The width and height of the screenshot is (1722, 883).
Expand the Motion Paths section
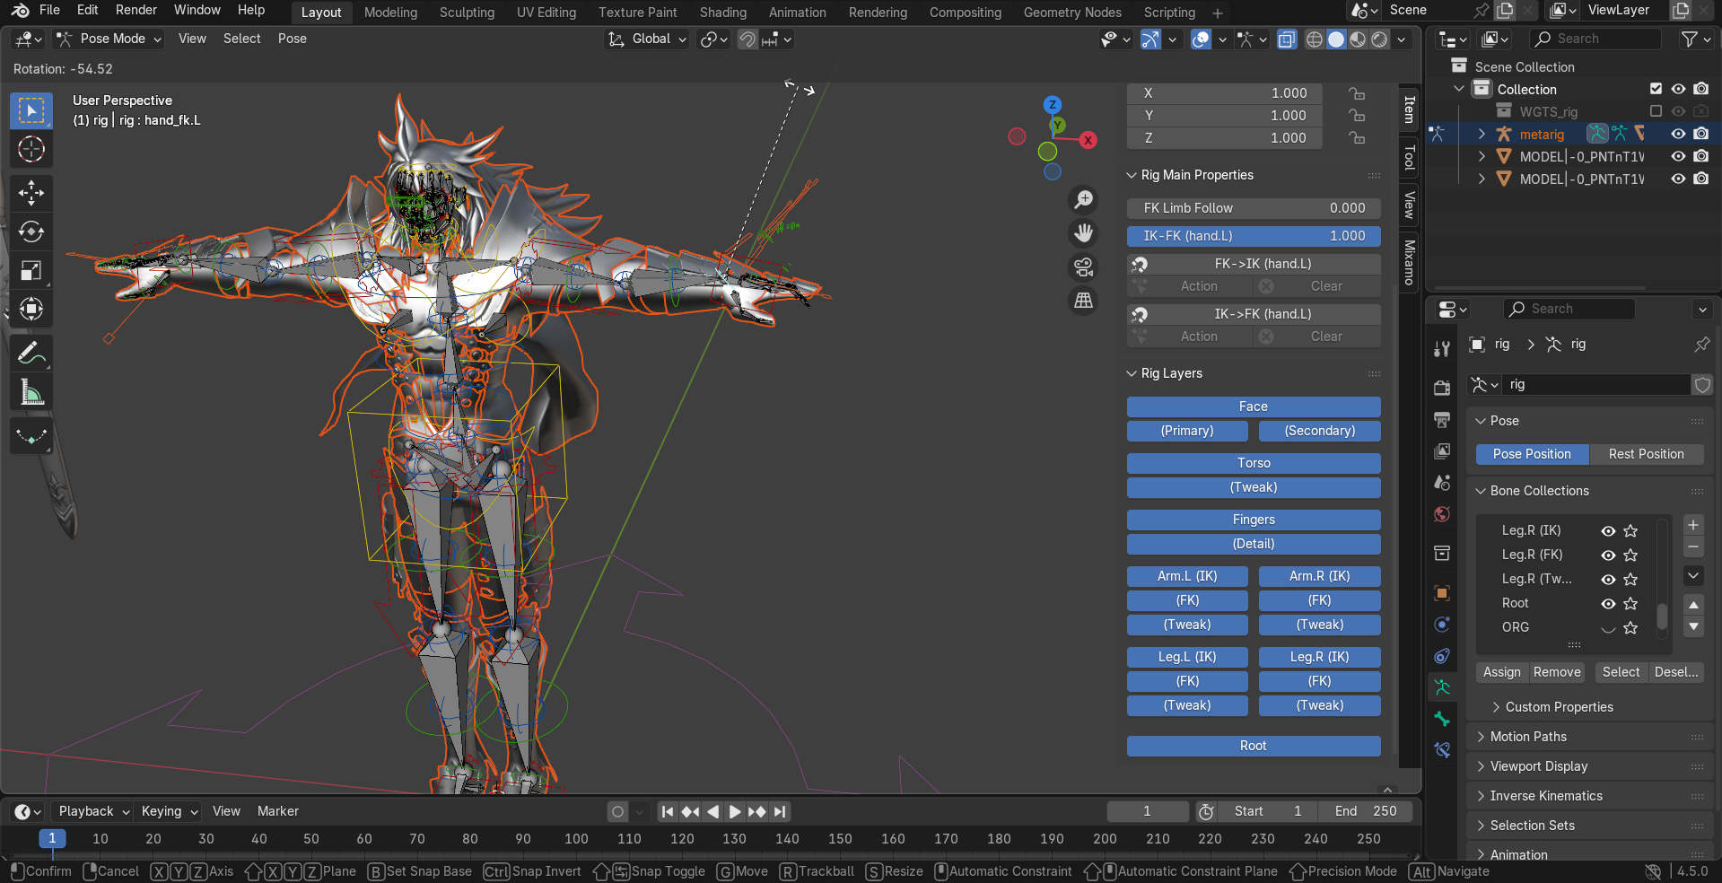point(1527,737)
